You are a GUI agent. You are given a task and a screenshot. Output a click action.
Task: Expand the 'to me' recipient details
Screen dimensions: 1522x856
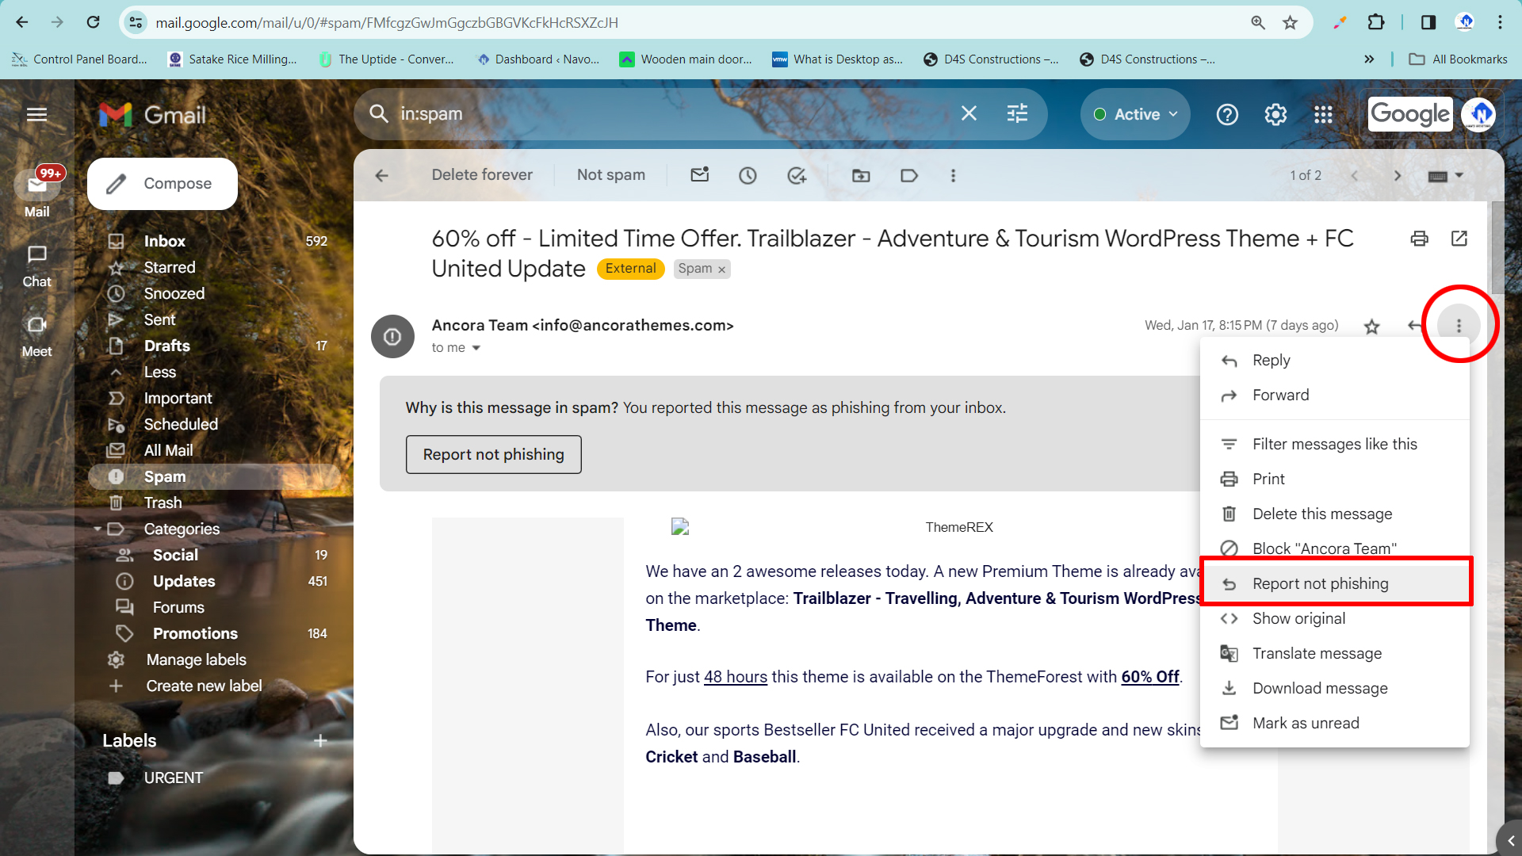coord(476,348)
